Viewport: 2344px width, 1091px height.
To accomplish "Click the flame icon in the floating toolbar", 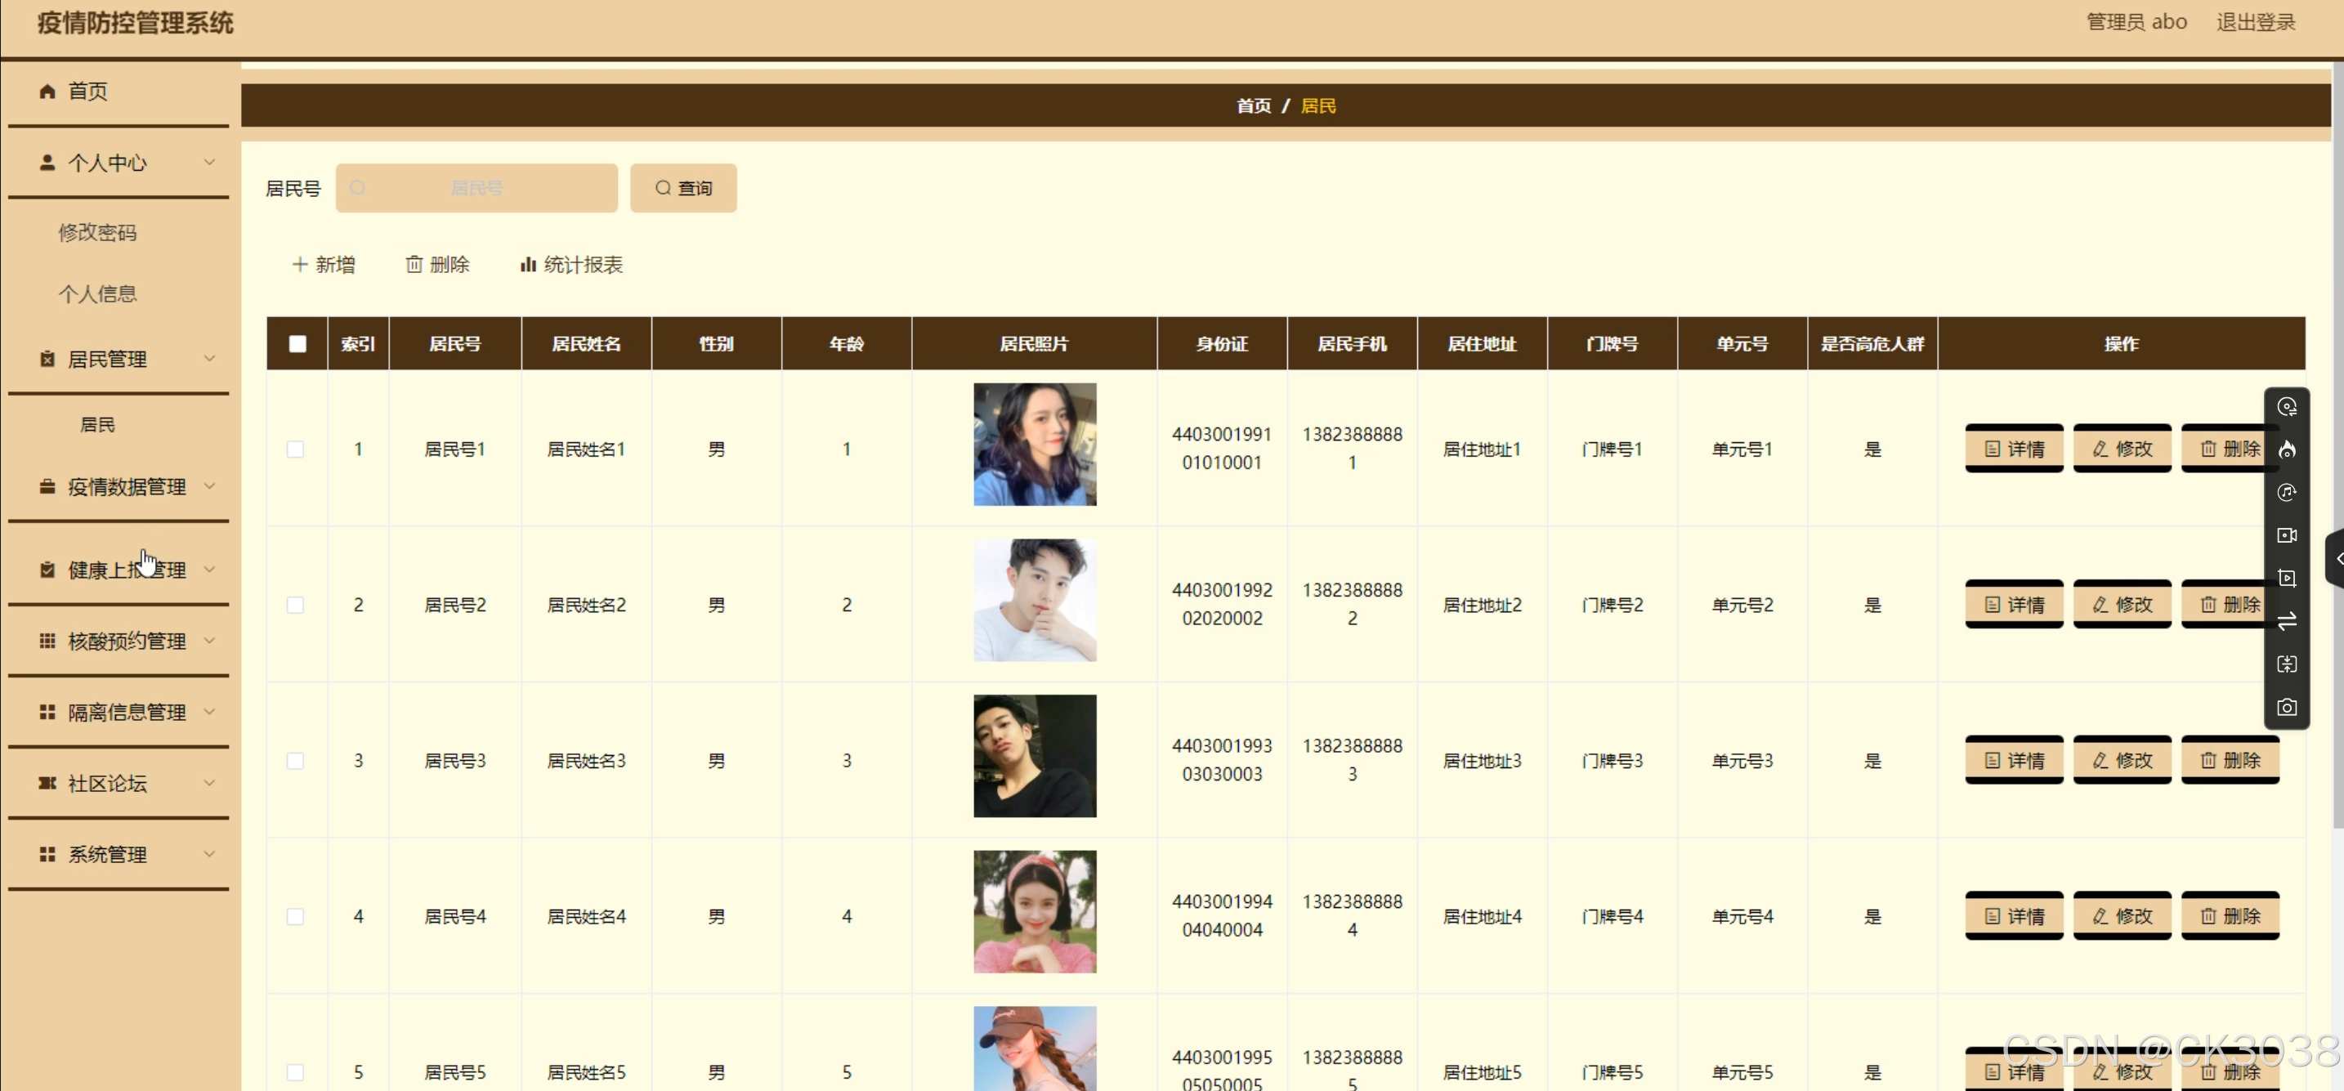I will point(2286,449).
